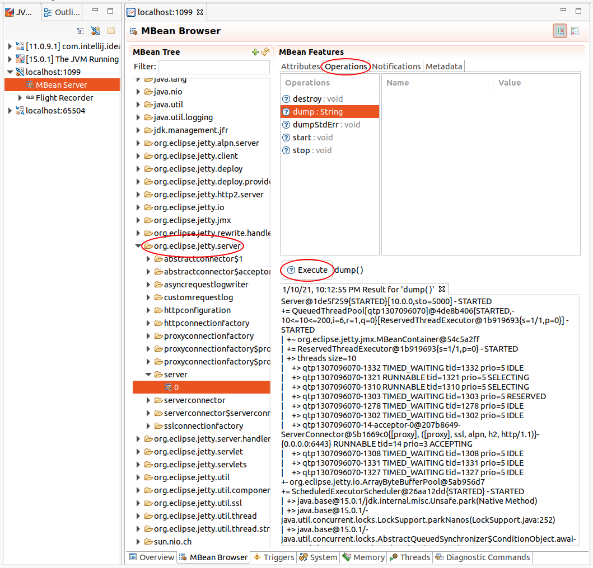Click the MBean Browser heading icon
This screenshot has width=593, height=568.
pyautogui.click(x=133, y=31)
